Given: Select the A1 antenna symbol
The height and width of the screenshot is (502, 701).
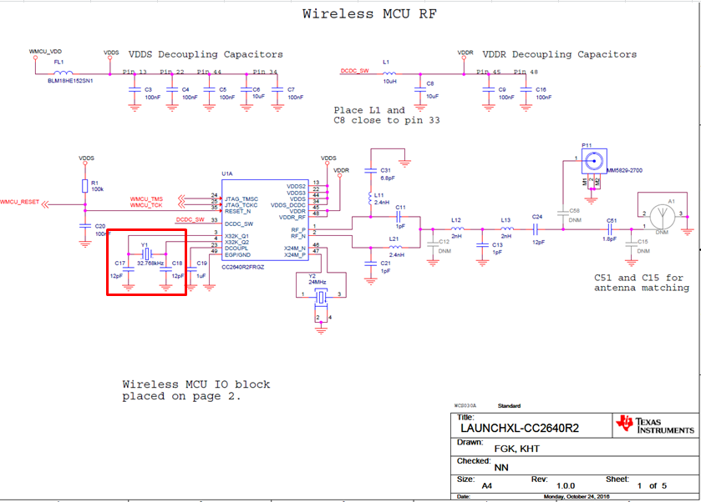Looking at the screenshot, I should pos(662,217).
